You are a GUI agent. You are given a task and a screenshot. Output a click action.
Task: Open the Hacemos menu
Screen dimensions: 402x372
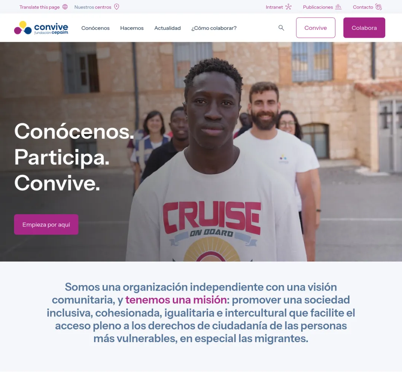click(x=132, y=28)
